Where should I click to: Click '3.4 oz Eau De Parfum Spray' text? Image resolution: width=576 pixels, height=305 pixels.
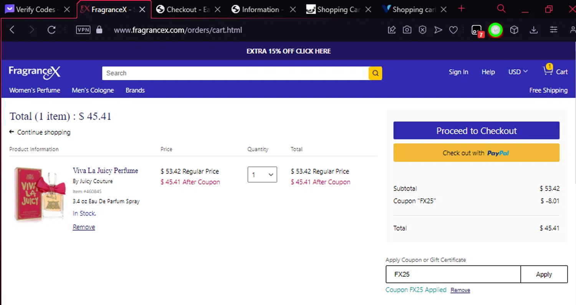(106, 201)
